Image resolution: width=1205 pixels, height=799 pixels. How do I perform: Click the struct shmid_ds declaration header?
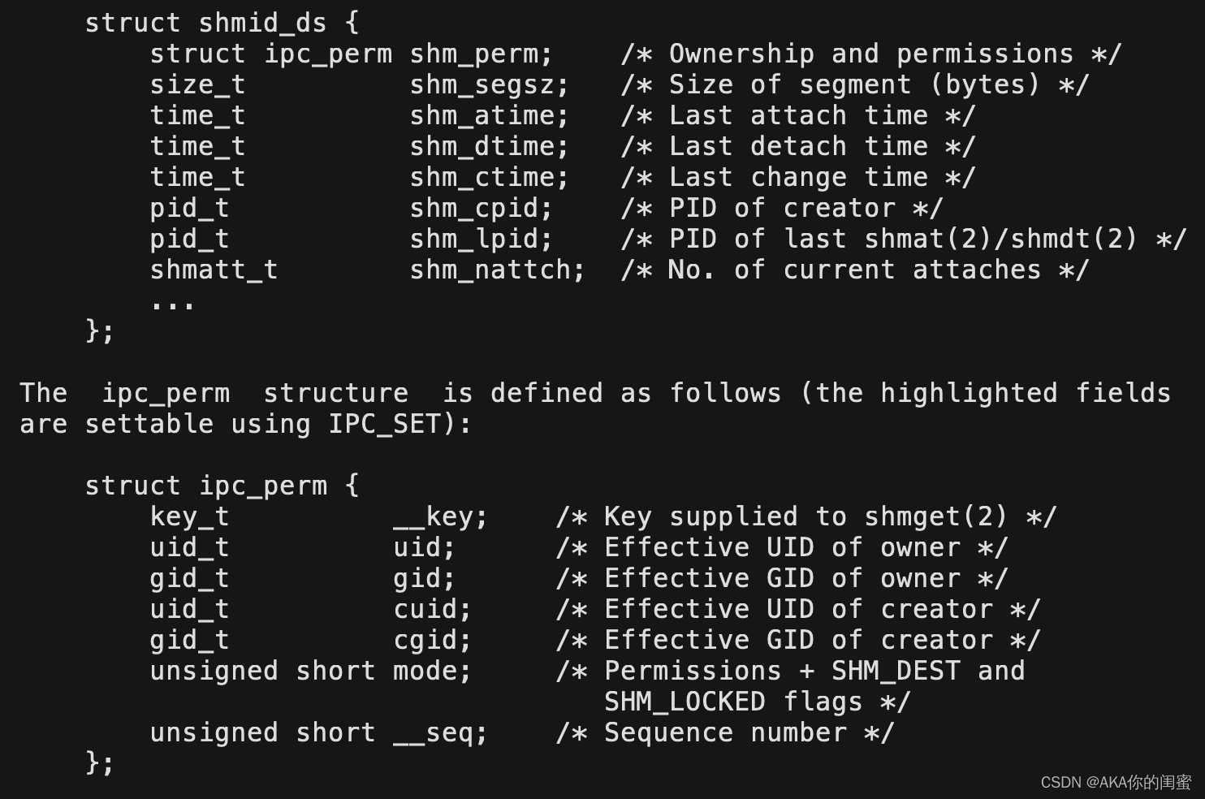pyautogui.click(x=221, y=23)
